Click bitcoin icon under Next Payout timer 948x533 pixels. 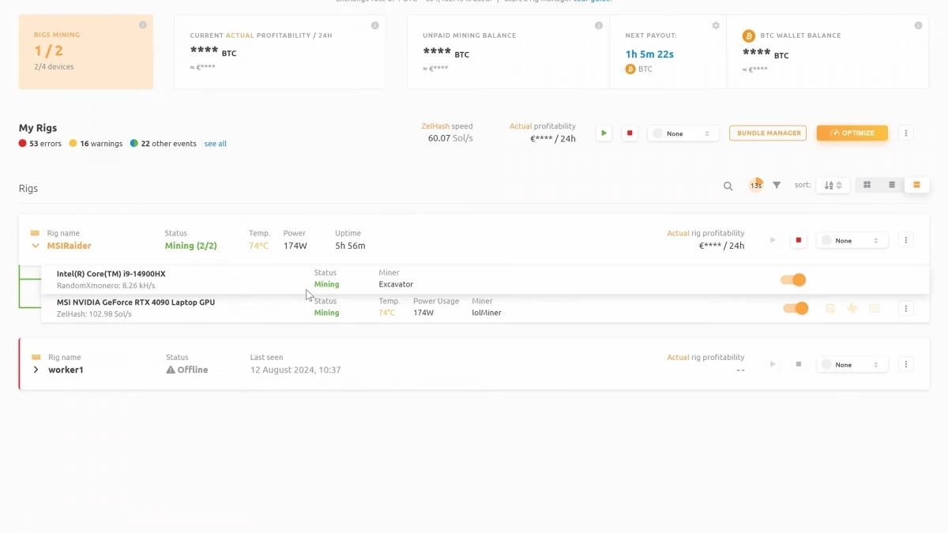click(630, 69)
